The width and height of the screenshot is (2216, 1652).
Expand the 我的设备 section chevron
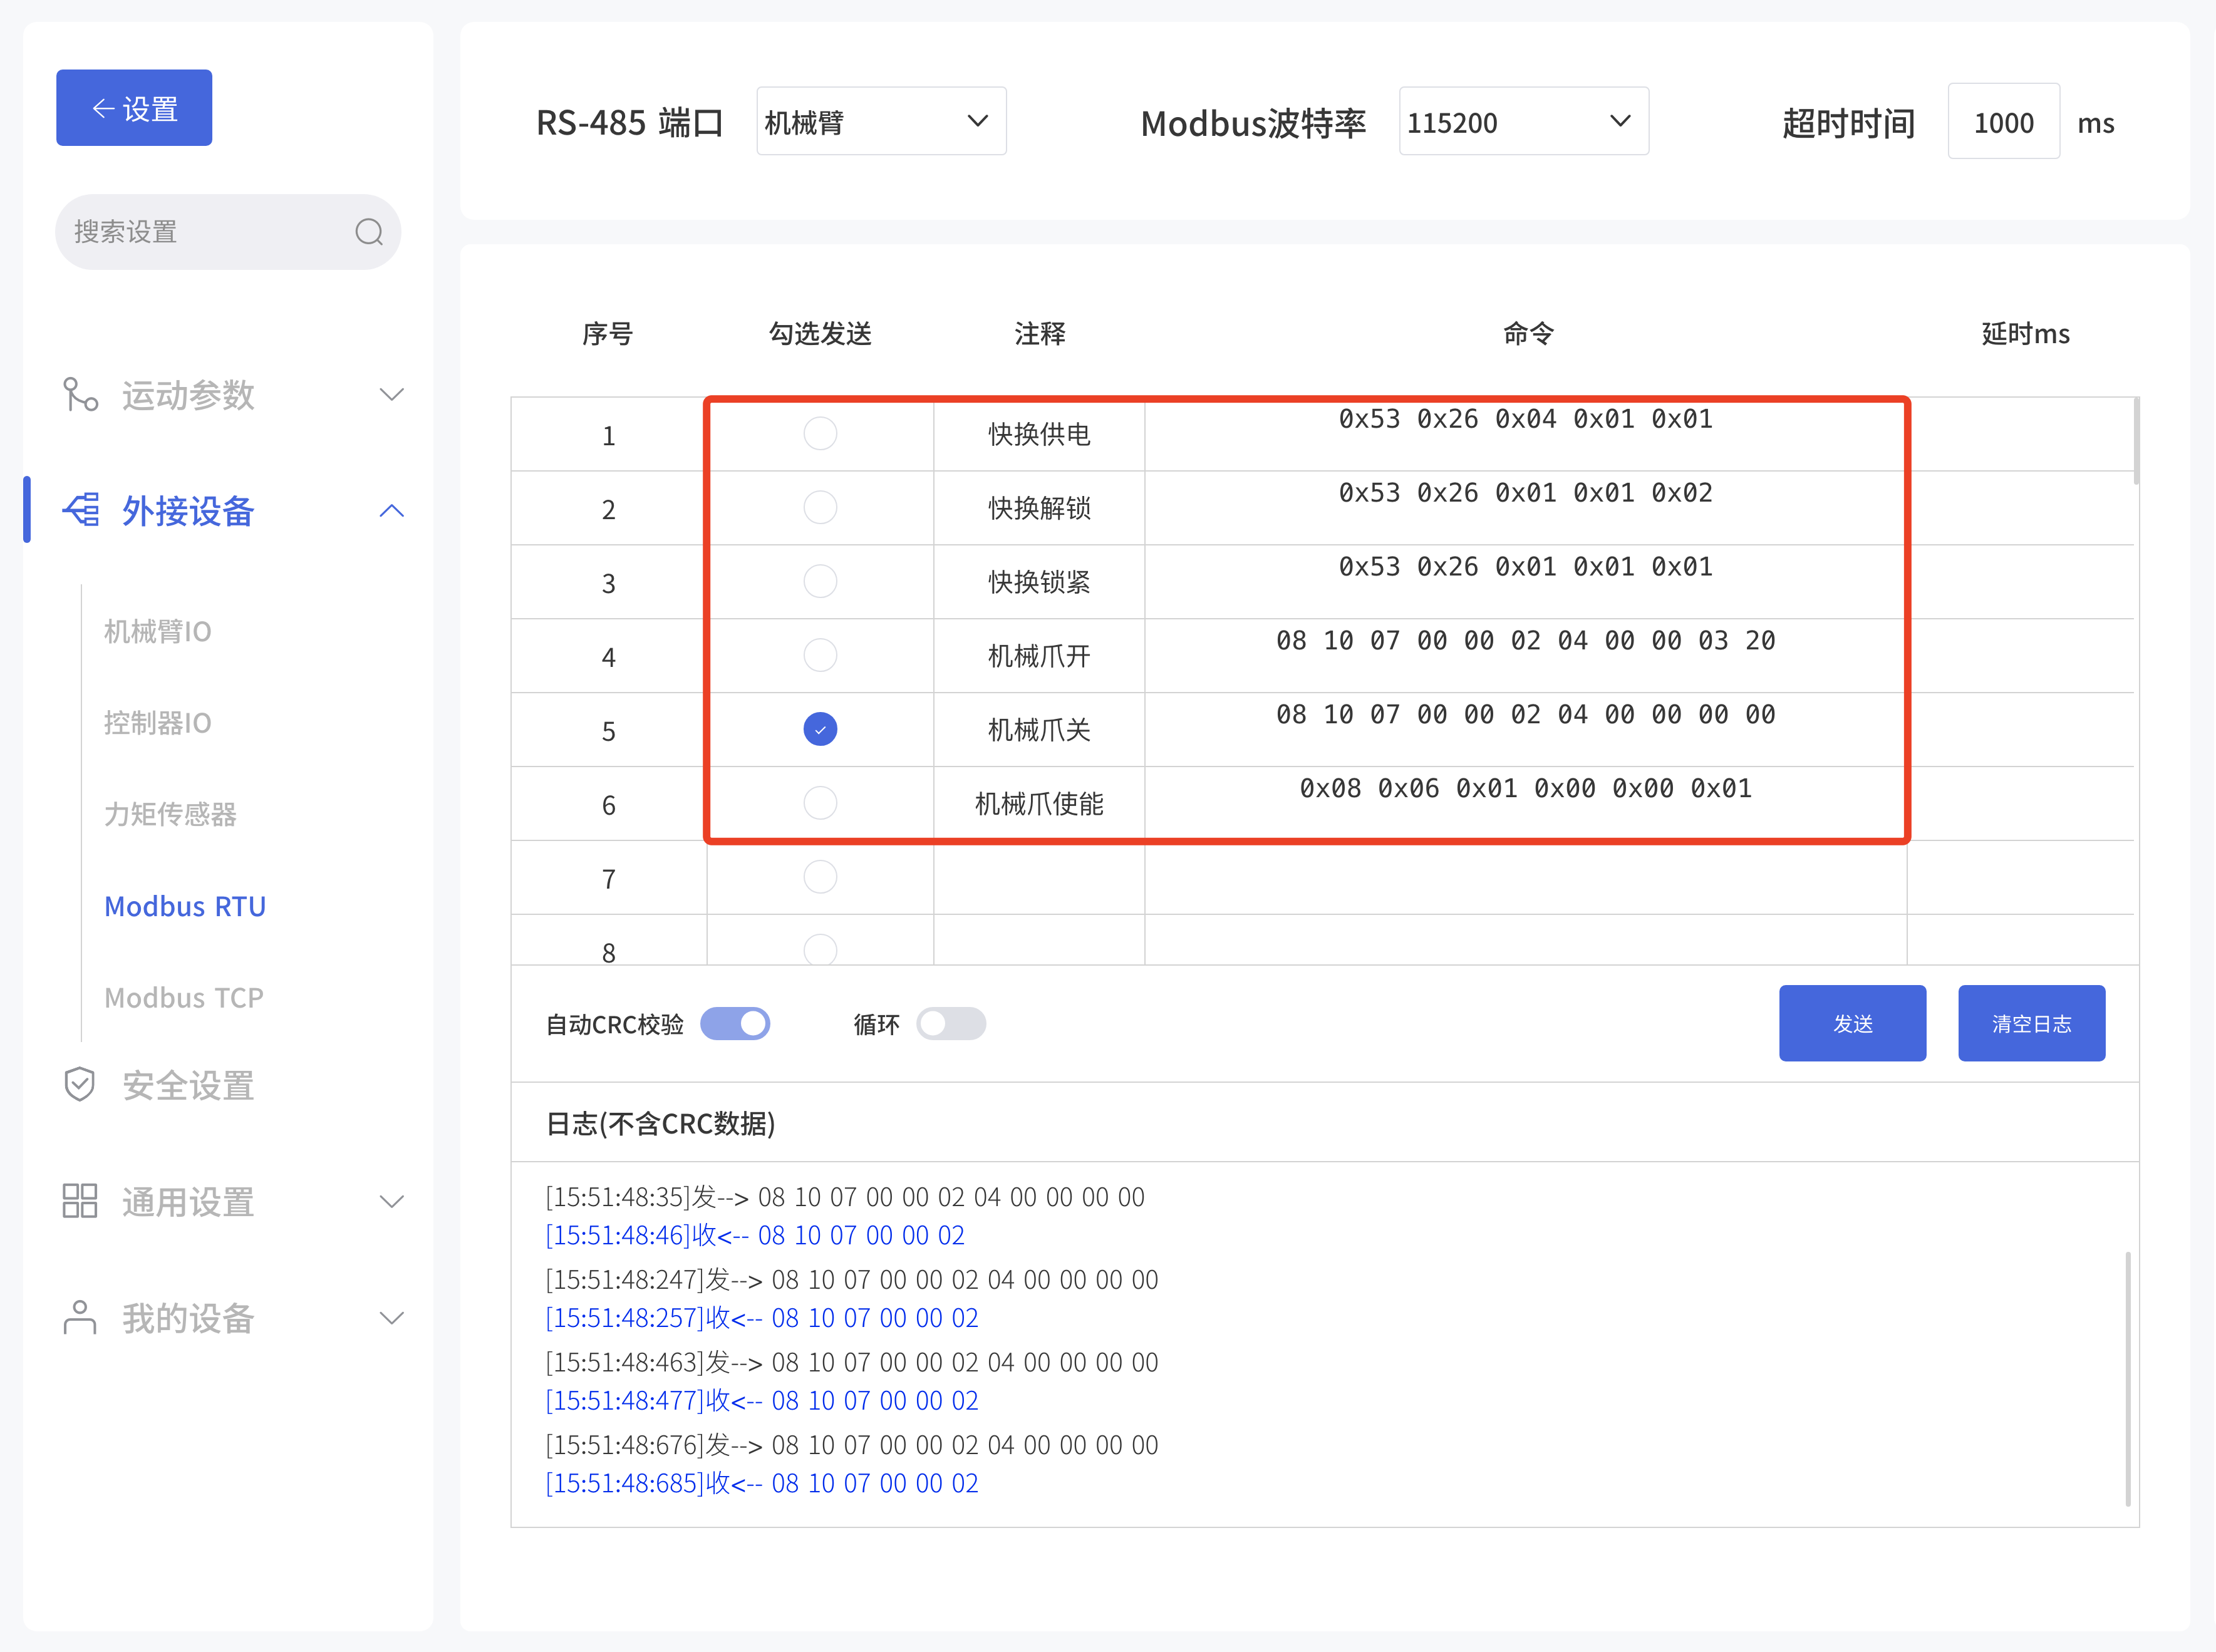392,1318
